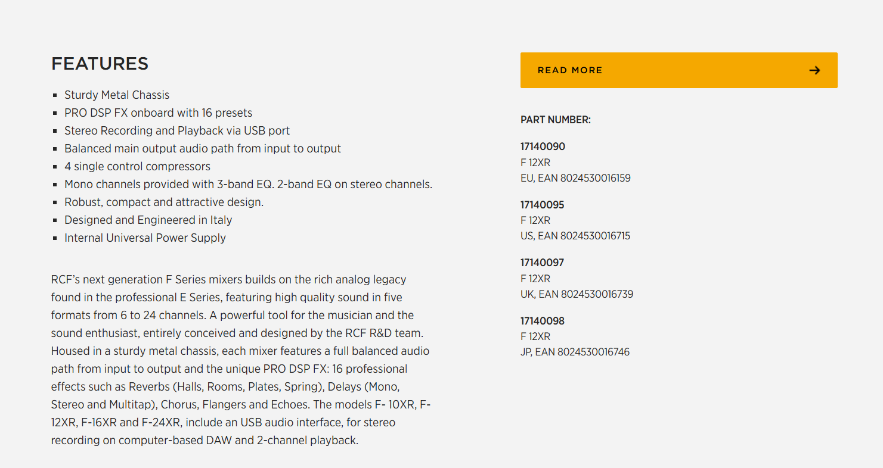Select part number 17140090

tap(543, 146)
